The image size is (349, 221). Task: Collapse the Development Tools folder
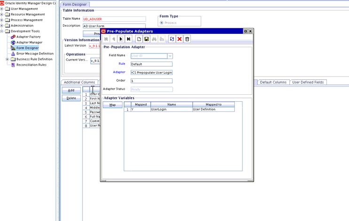coord(2,31)
